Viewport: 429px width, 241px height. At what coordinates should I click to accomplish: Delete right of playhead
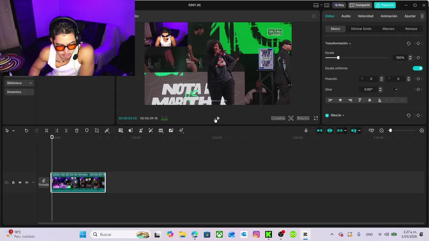[x=66, y=131]
